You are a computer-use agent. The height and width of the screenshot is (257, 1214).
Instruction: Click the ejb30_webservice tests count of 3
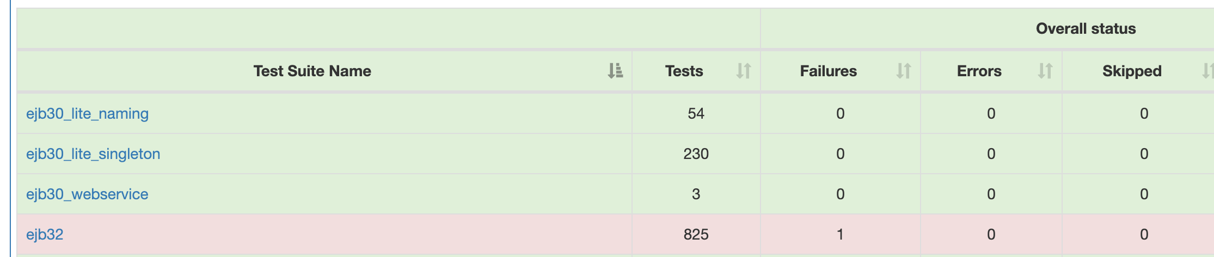tap(696, 194)
